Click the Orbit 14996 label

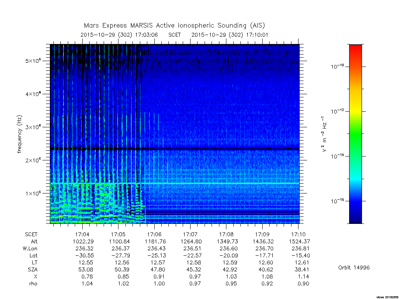coord(354,267)
